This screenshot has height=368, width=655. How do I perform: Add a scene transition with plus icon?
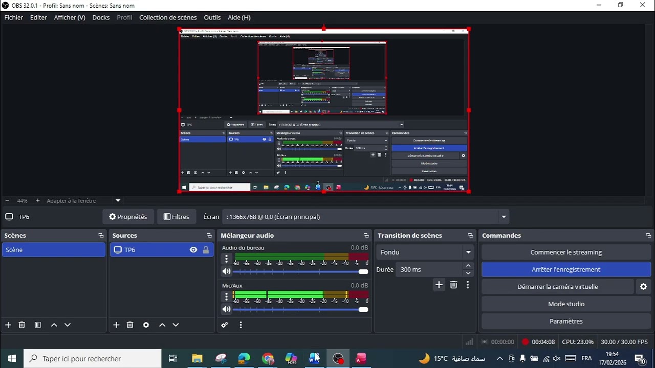[x=439, y=285]
